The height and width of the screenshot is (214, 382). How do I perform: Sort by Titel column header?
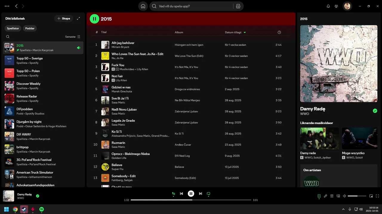104,32
